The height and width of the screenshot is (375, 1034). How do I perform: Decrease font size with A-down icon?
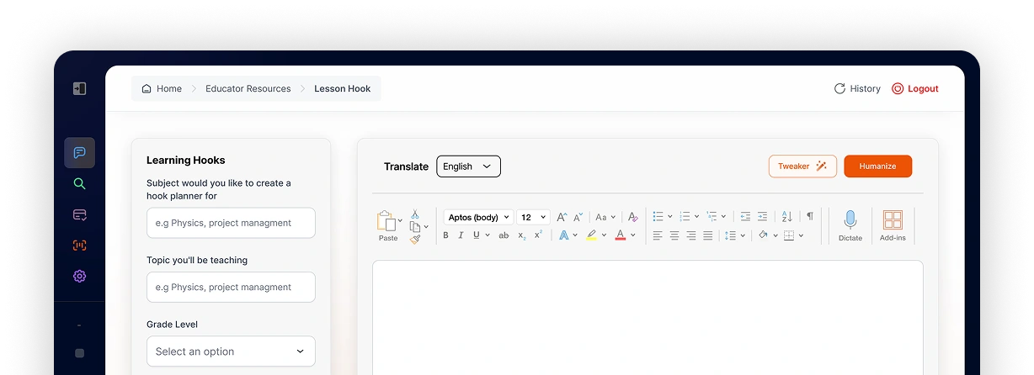(x=578, y=217)
